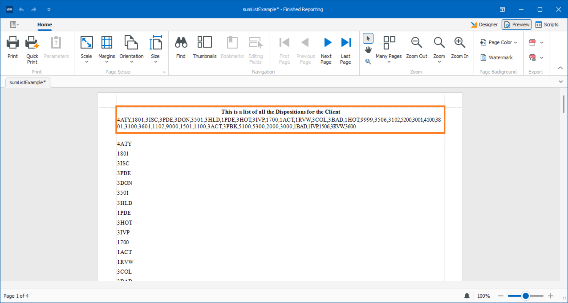
Task: Switch to Preview view
Action: 517,25
